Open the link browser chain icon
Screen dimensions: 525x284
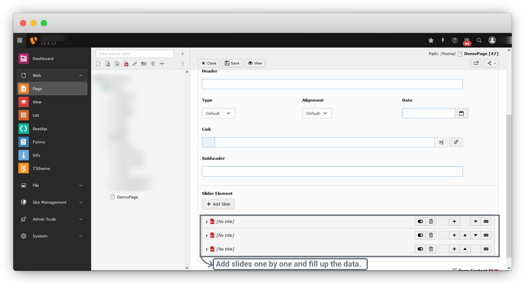click(456, 142)
